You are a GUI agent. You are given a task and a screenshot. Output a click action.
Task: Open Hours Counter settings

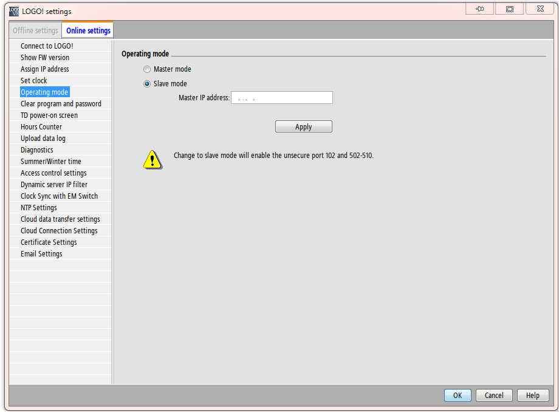tap(41, 127)
